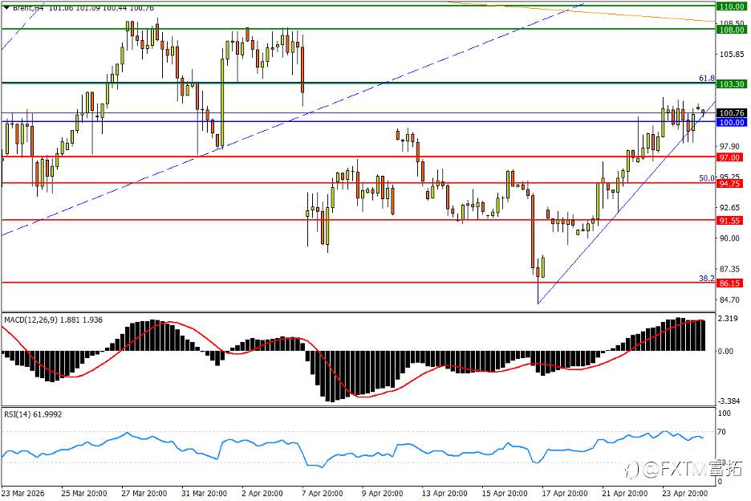Select the red 94.75 level label
This screenshot has height=501, width=751.
coord(729,184)
